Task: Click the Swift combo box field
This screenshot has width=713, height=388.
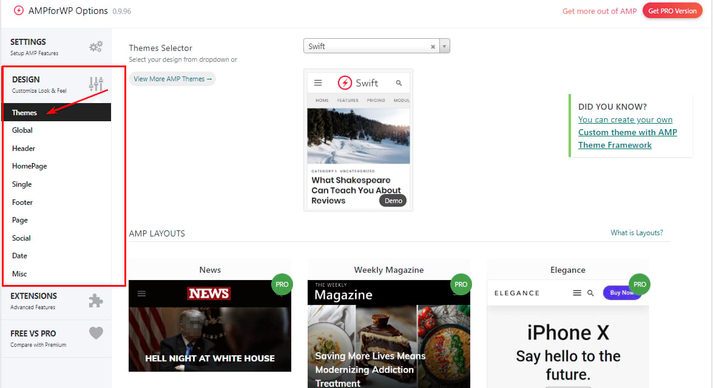Action: 376,46
